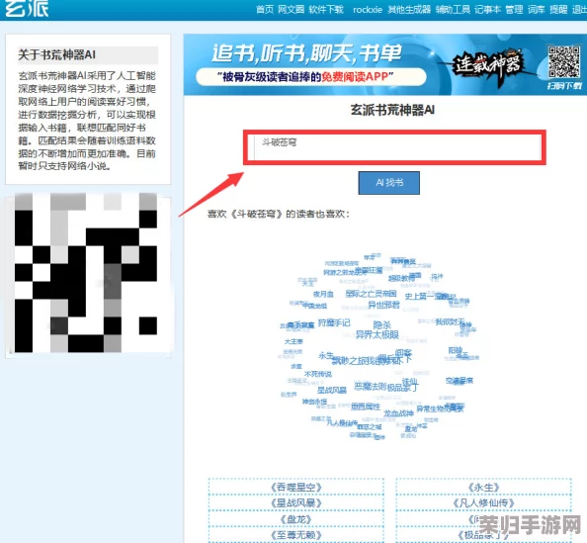Screen dimensions: 587x543
Task: Click the 连载神器 logo in the banner
Action: [x=488, y=66]
